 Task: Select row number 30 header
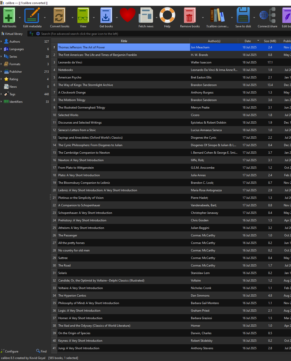click(54, 265)
